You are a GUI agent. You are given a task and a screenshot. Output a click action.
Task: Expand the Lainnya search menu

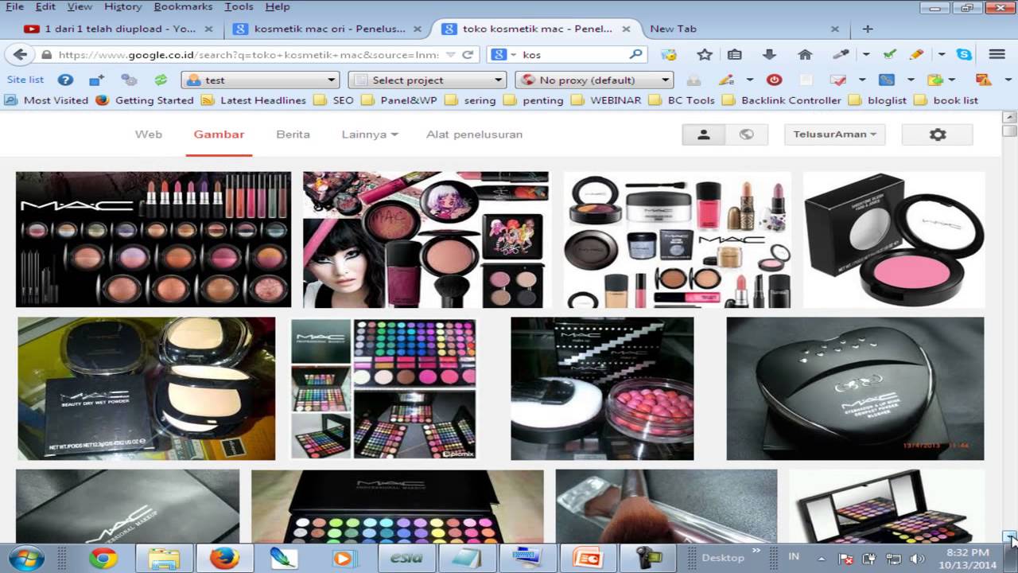coord(370,134)
